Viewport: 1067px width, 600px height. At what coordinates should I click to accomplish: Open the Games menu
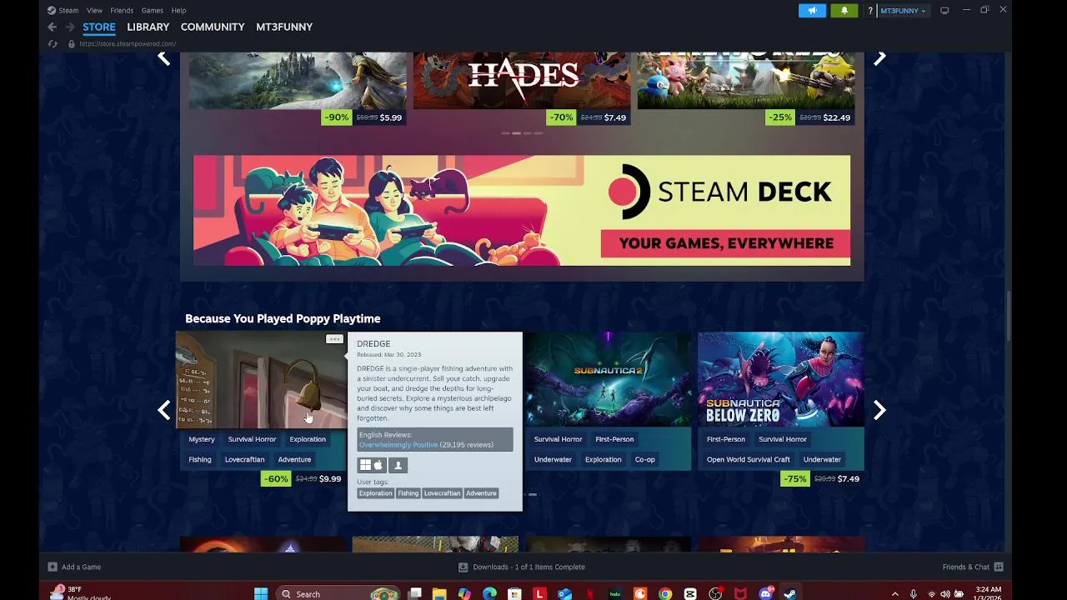[153, 10]
